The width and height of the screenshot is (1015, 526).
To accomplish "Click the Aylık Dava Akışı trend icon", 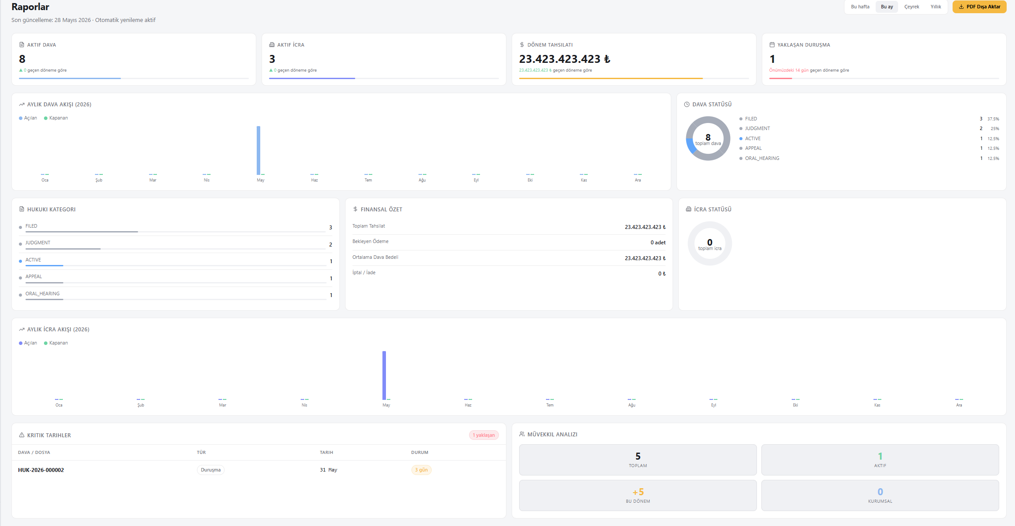I will tap(22, 105).
